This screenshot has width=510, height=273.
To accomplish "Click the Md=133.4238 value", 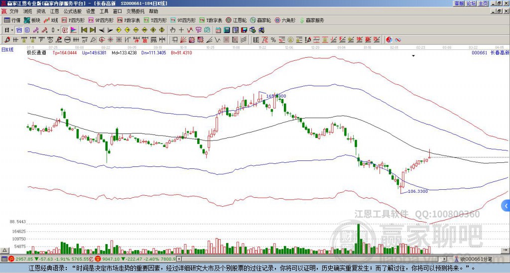I will 124,53.
